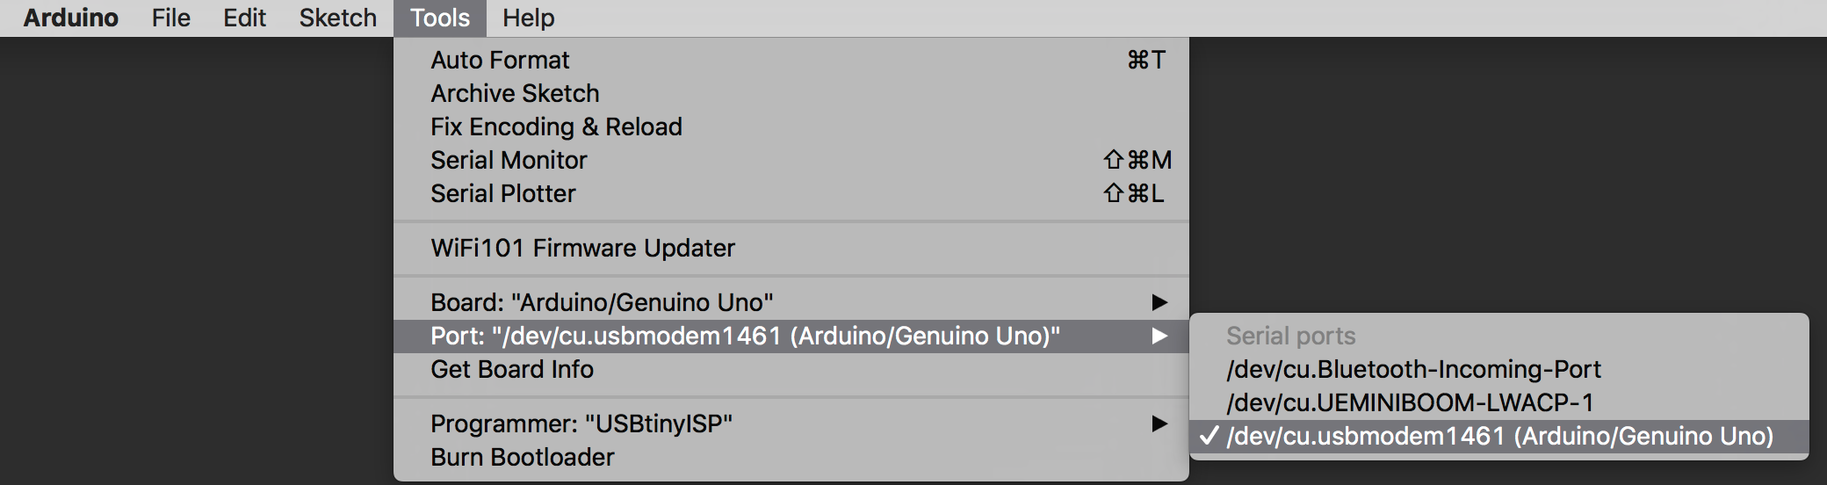The width and height of the screenshot is (1827, 485).
Task: Open the Arduino application menu
Action: (x=70, y=18)
